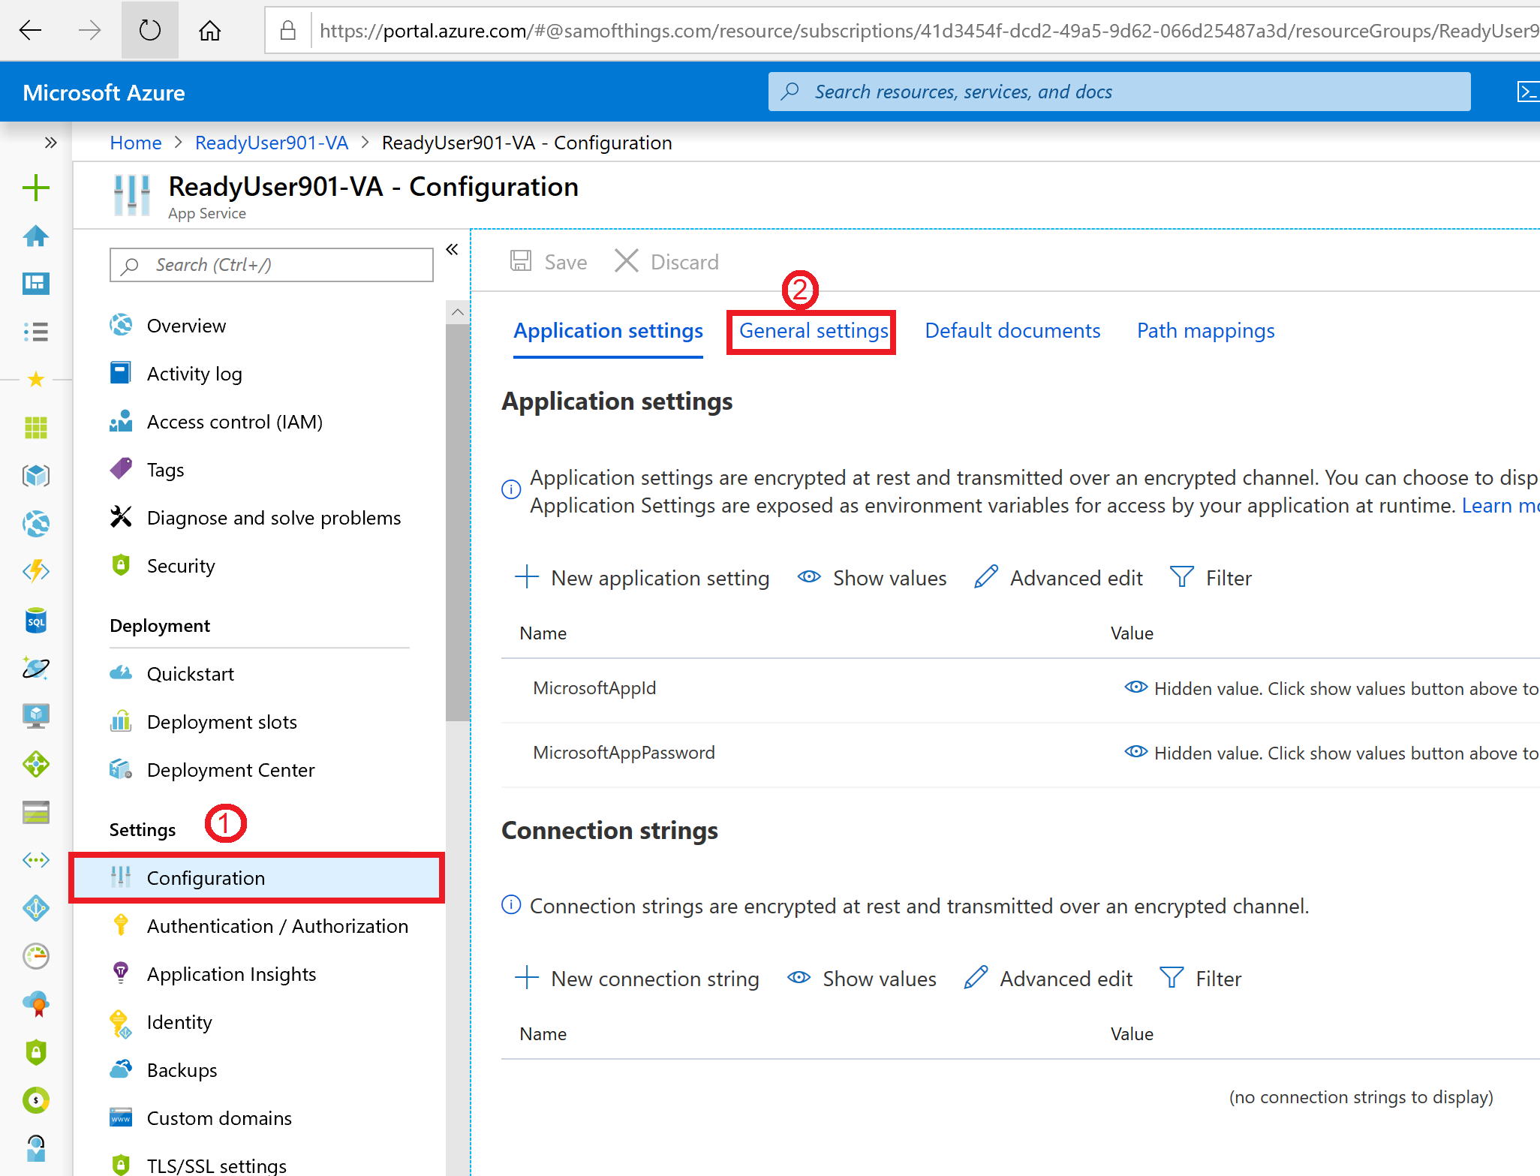Toggle visibility of MicrosoftAppId hidden value
Image resolution: width=1540 pixels, height=1176 pixels.
tap(1132, 688)
